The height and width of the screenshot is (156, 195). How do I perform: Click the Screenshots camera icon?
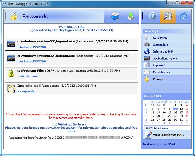click(147, 45)
